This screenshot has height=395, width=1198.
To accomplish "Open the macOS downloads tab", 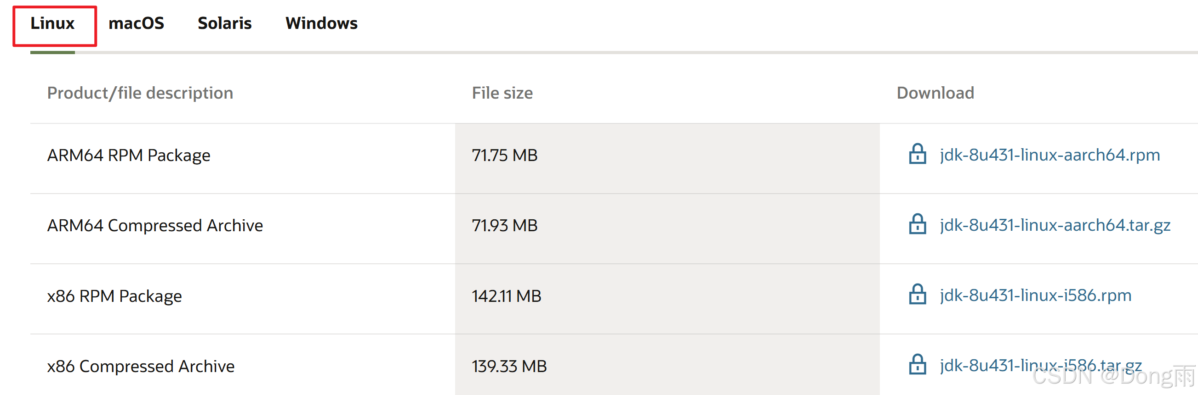I will point(136,23).
